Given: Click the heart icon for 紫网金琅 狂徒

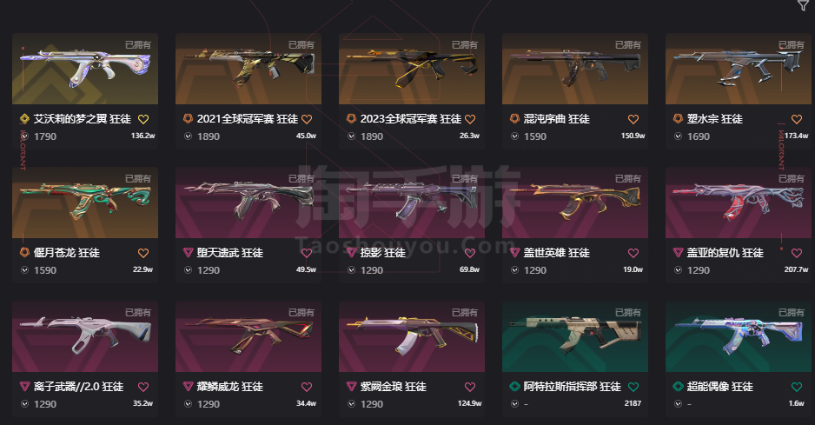Looking at the screenshot, I should pyautogui.click(x=470, y=387).
